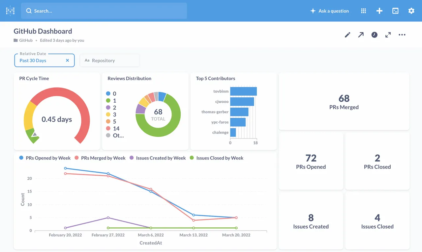Click the Search input field

click(x=104, y=11)
